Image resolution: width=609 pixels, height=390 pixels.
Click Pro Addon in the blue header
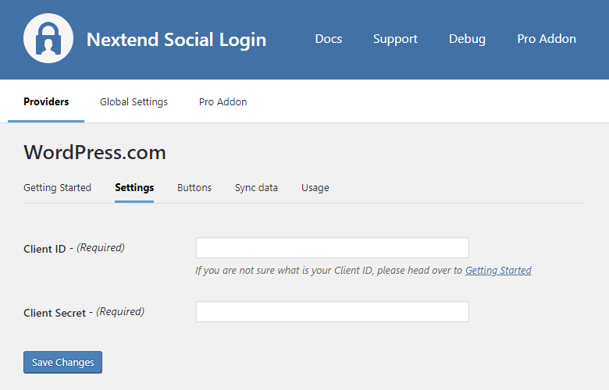(x=547, y=39)
